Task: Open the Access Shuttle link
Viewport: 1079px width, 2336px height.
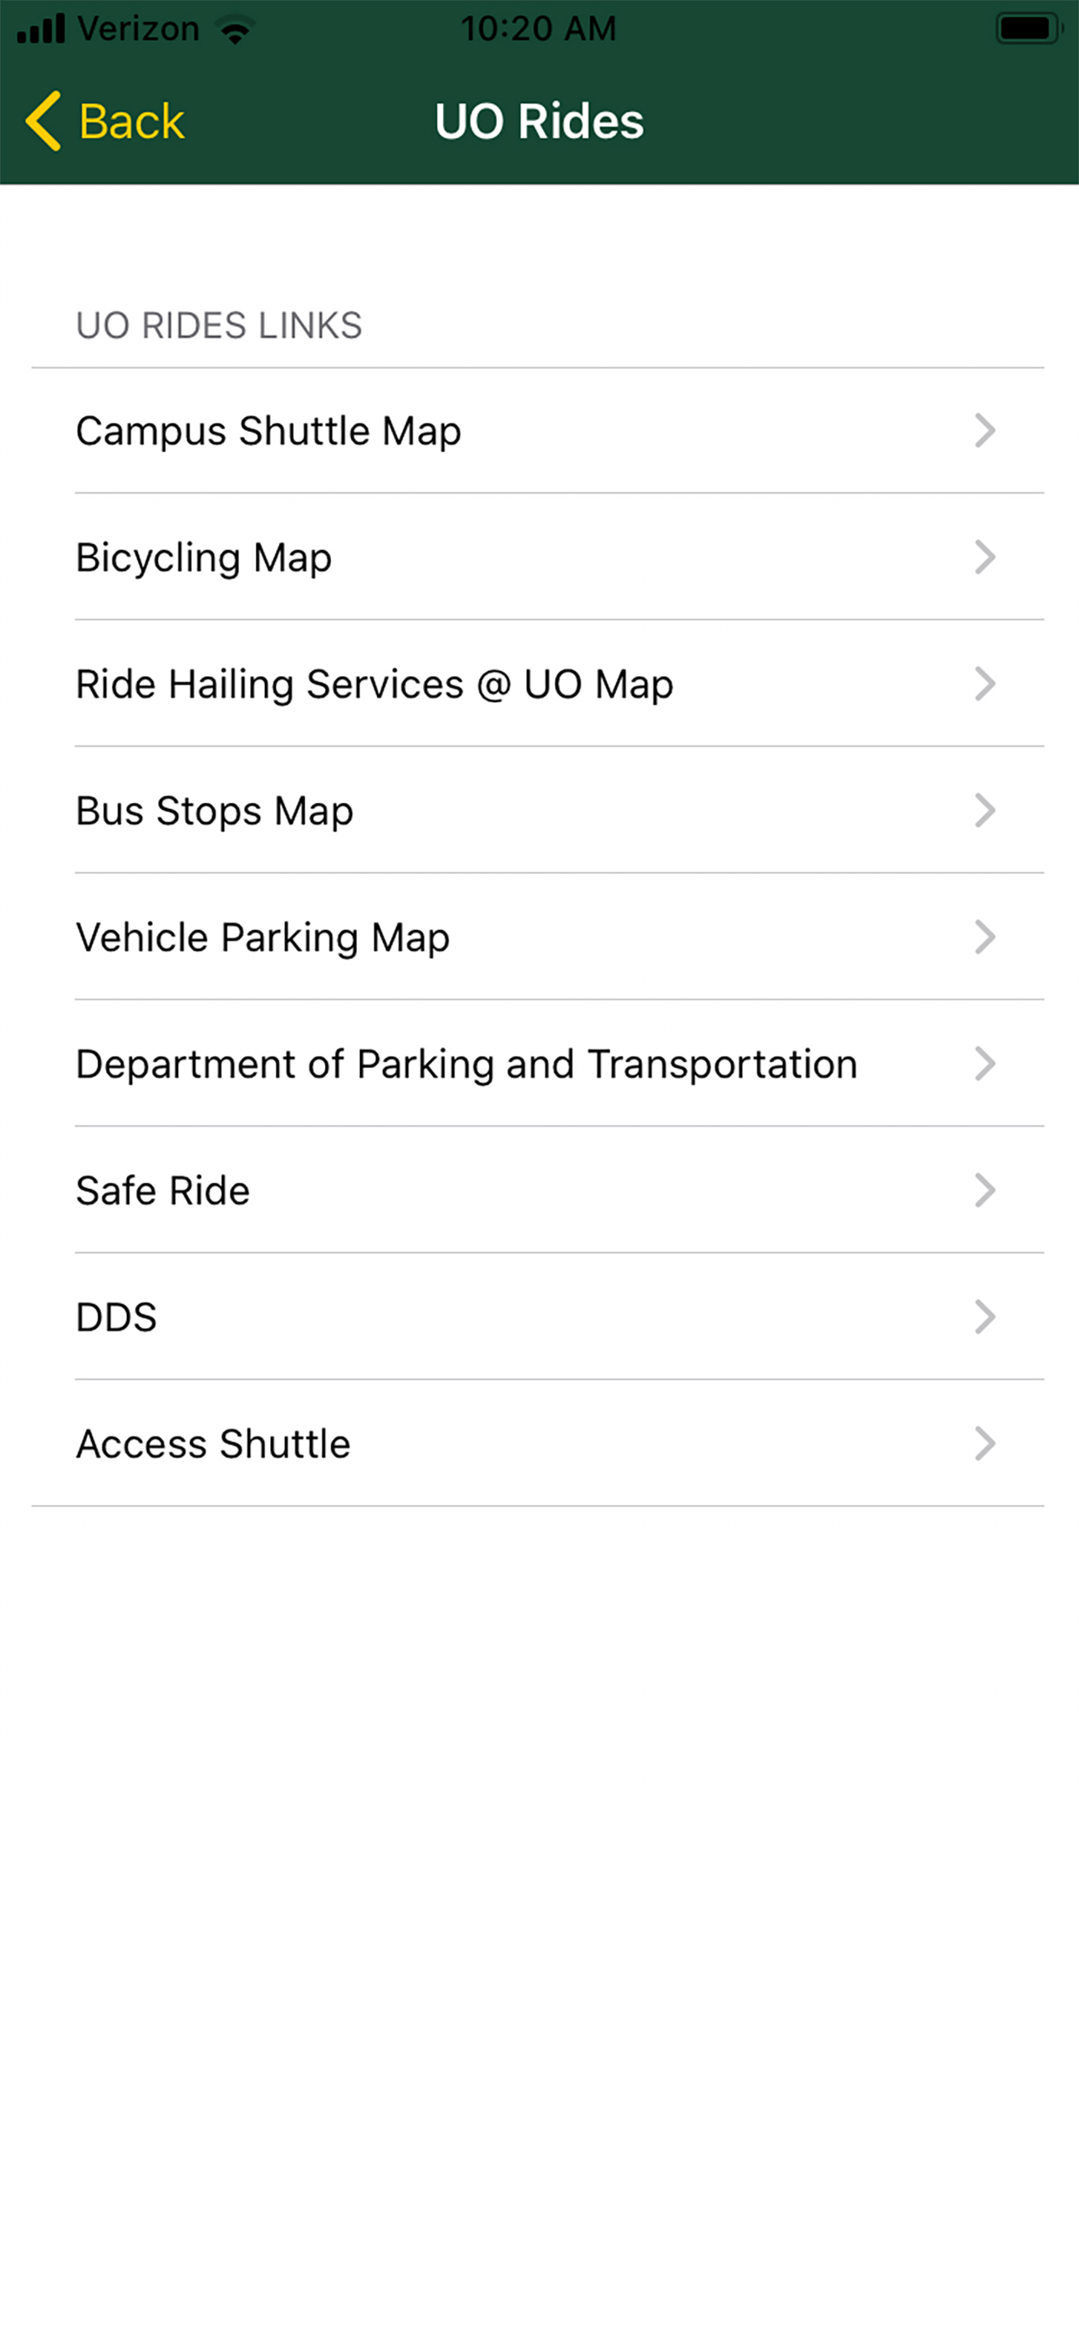Action: pyautogui.click(x=213, y=1443)
